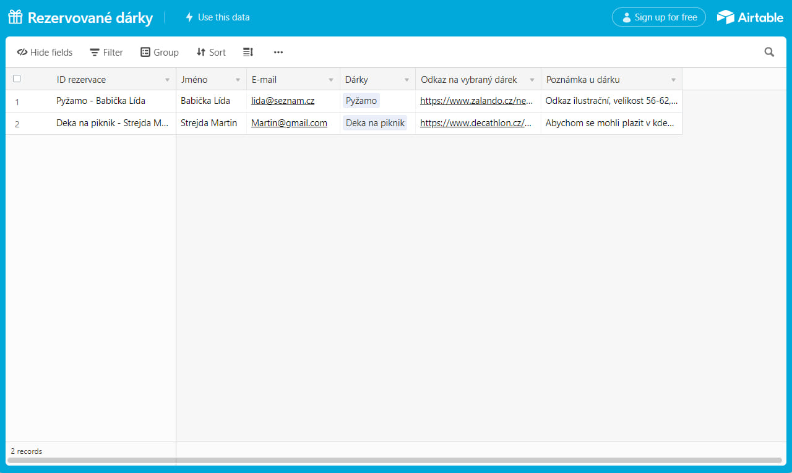Tick the select-all checkbox in header
Image resolution: width=792 pixels, height=473 pixels.
point(17,79)
